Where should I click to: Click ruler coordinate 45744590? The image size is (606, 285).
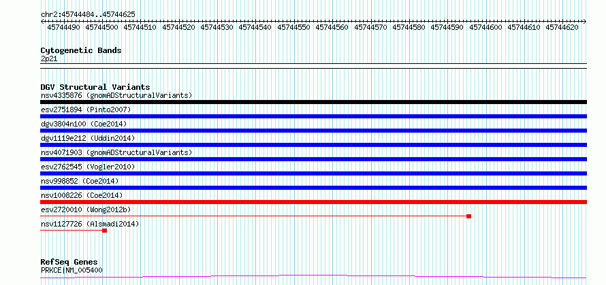click(447, 27)
